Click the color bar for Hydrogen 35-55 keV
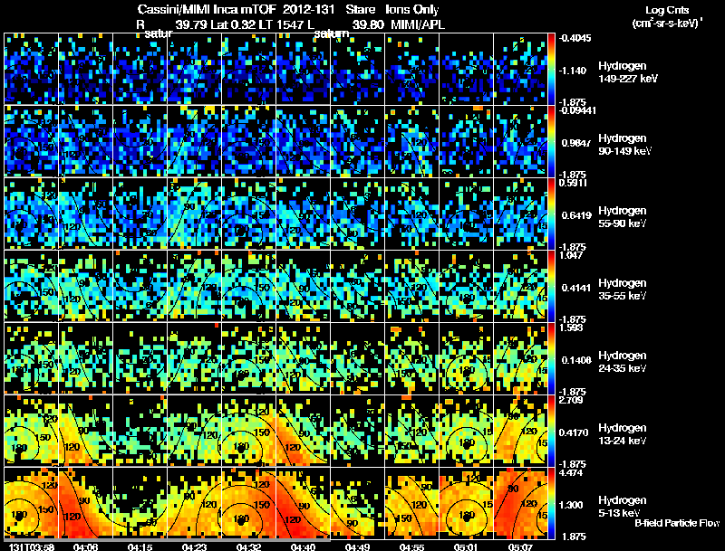725x551 pixels. pyautogui.click(x=551, y=286)
